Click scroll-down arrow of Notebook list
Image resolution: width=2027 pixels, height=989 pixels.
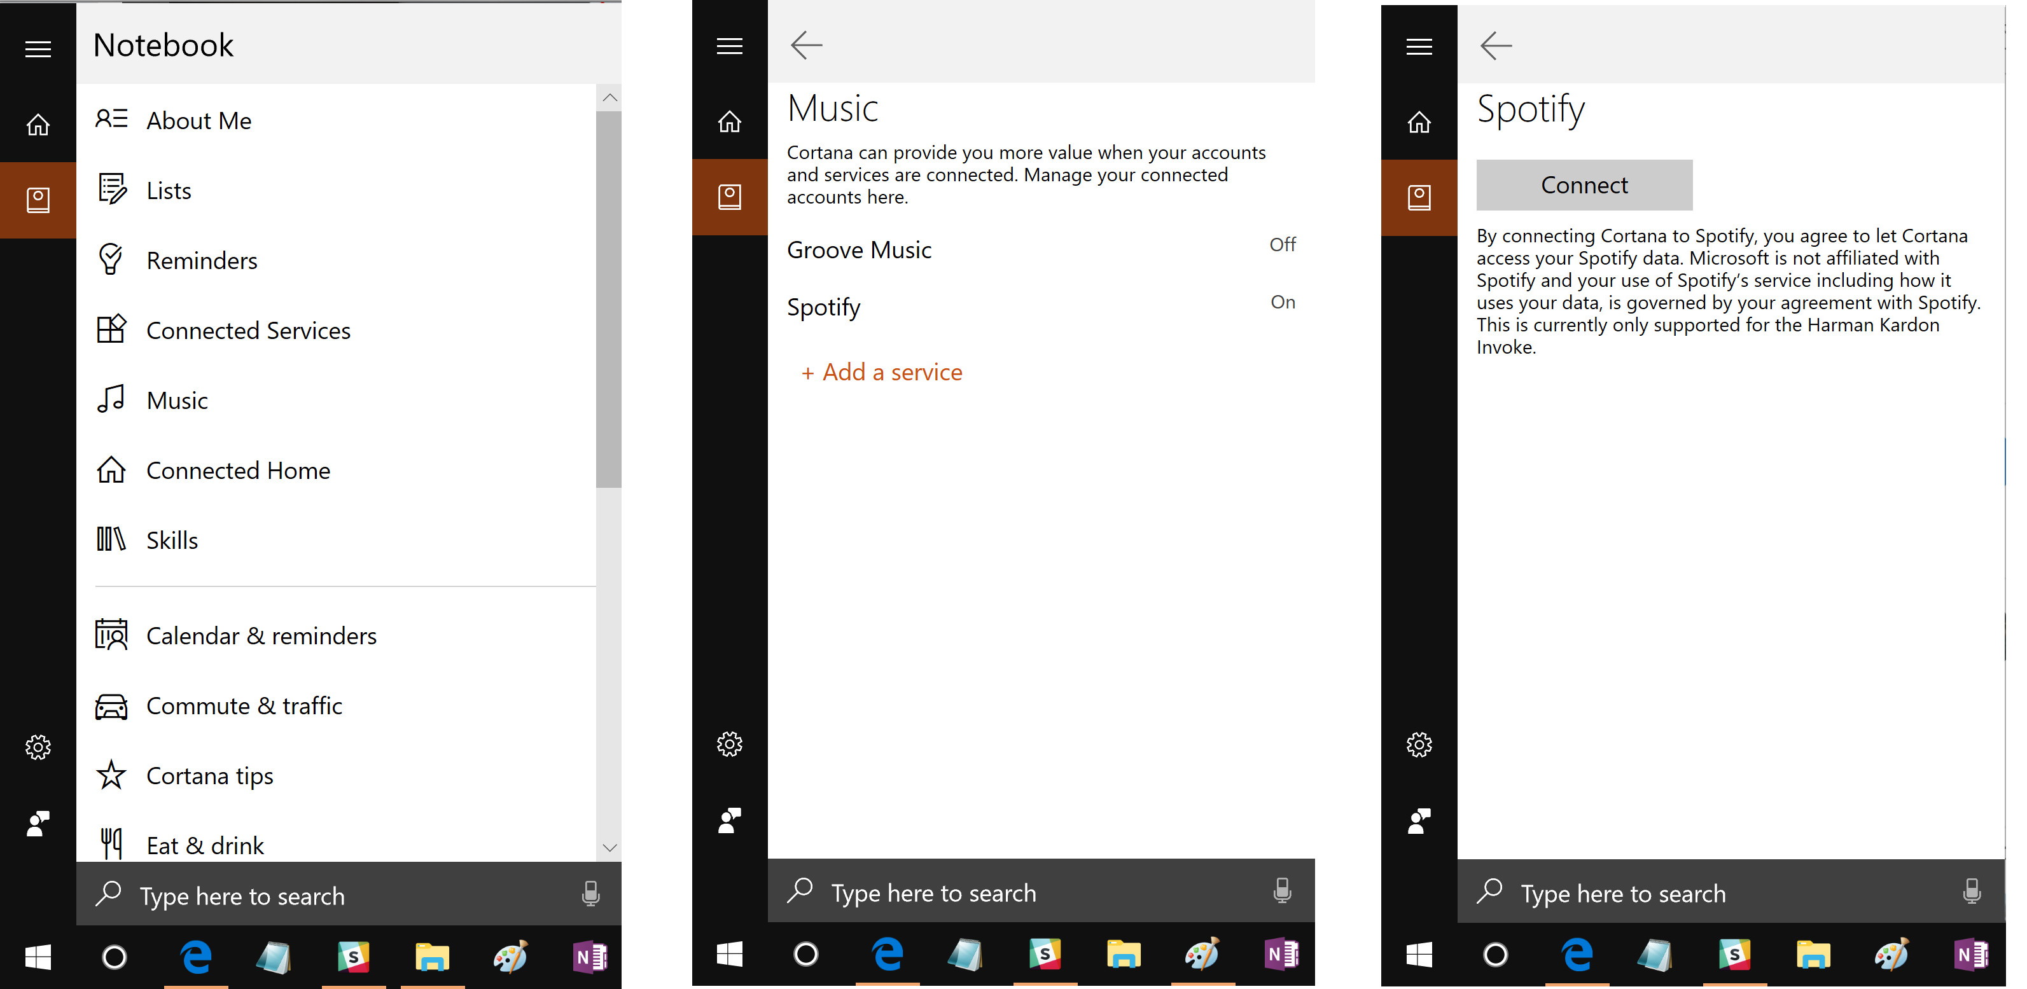(610, 847)
